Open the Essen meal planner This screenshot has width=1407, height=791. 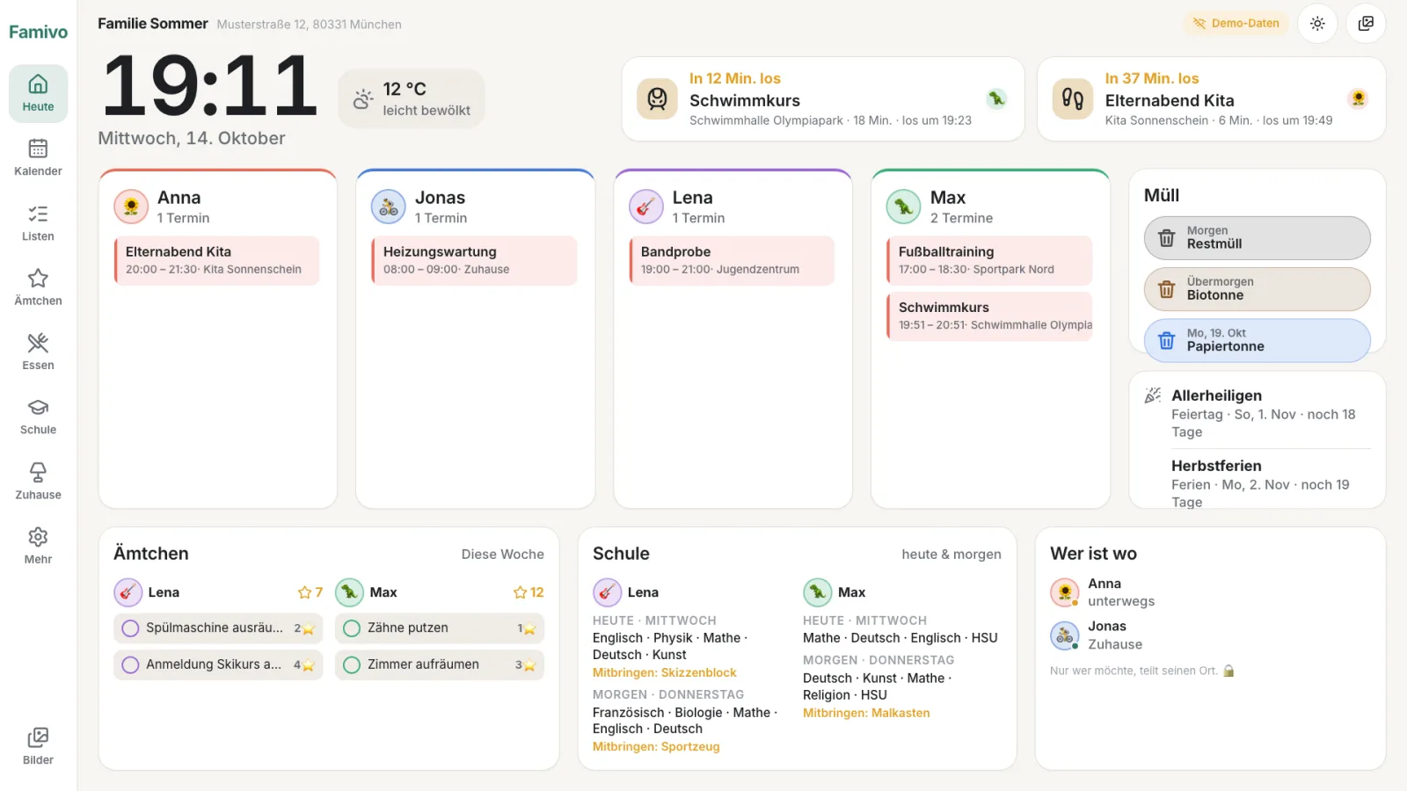38,352
